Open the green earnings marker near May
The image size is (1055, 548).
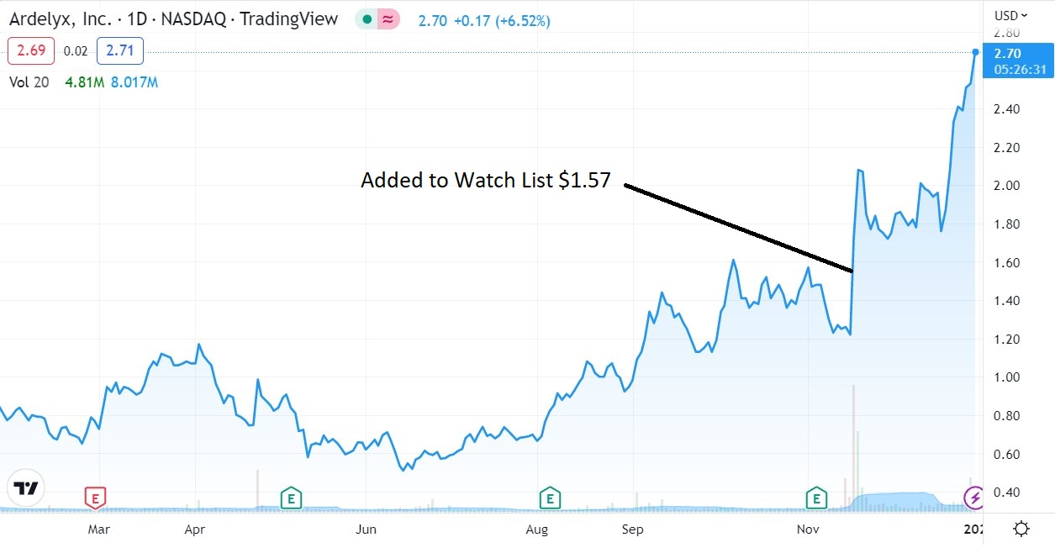point(291,498)
